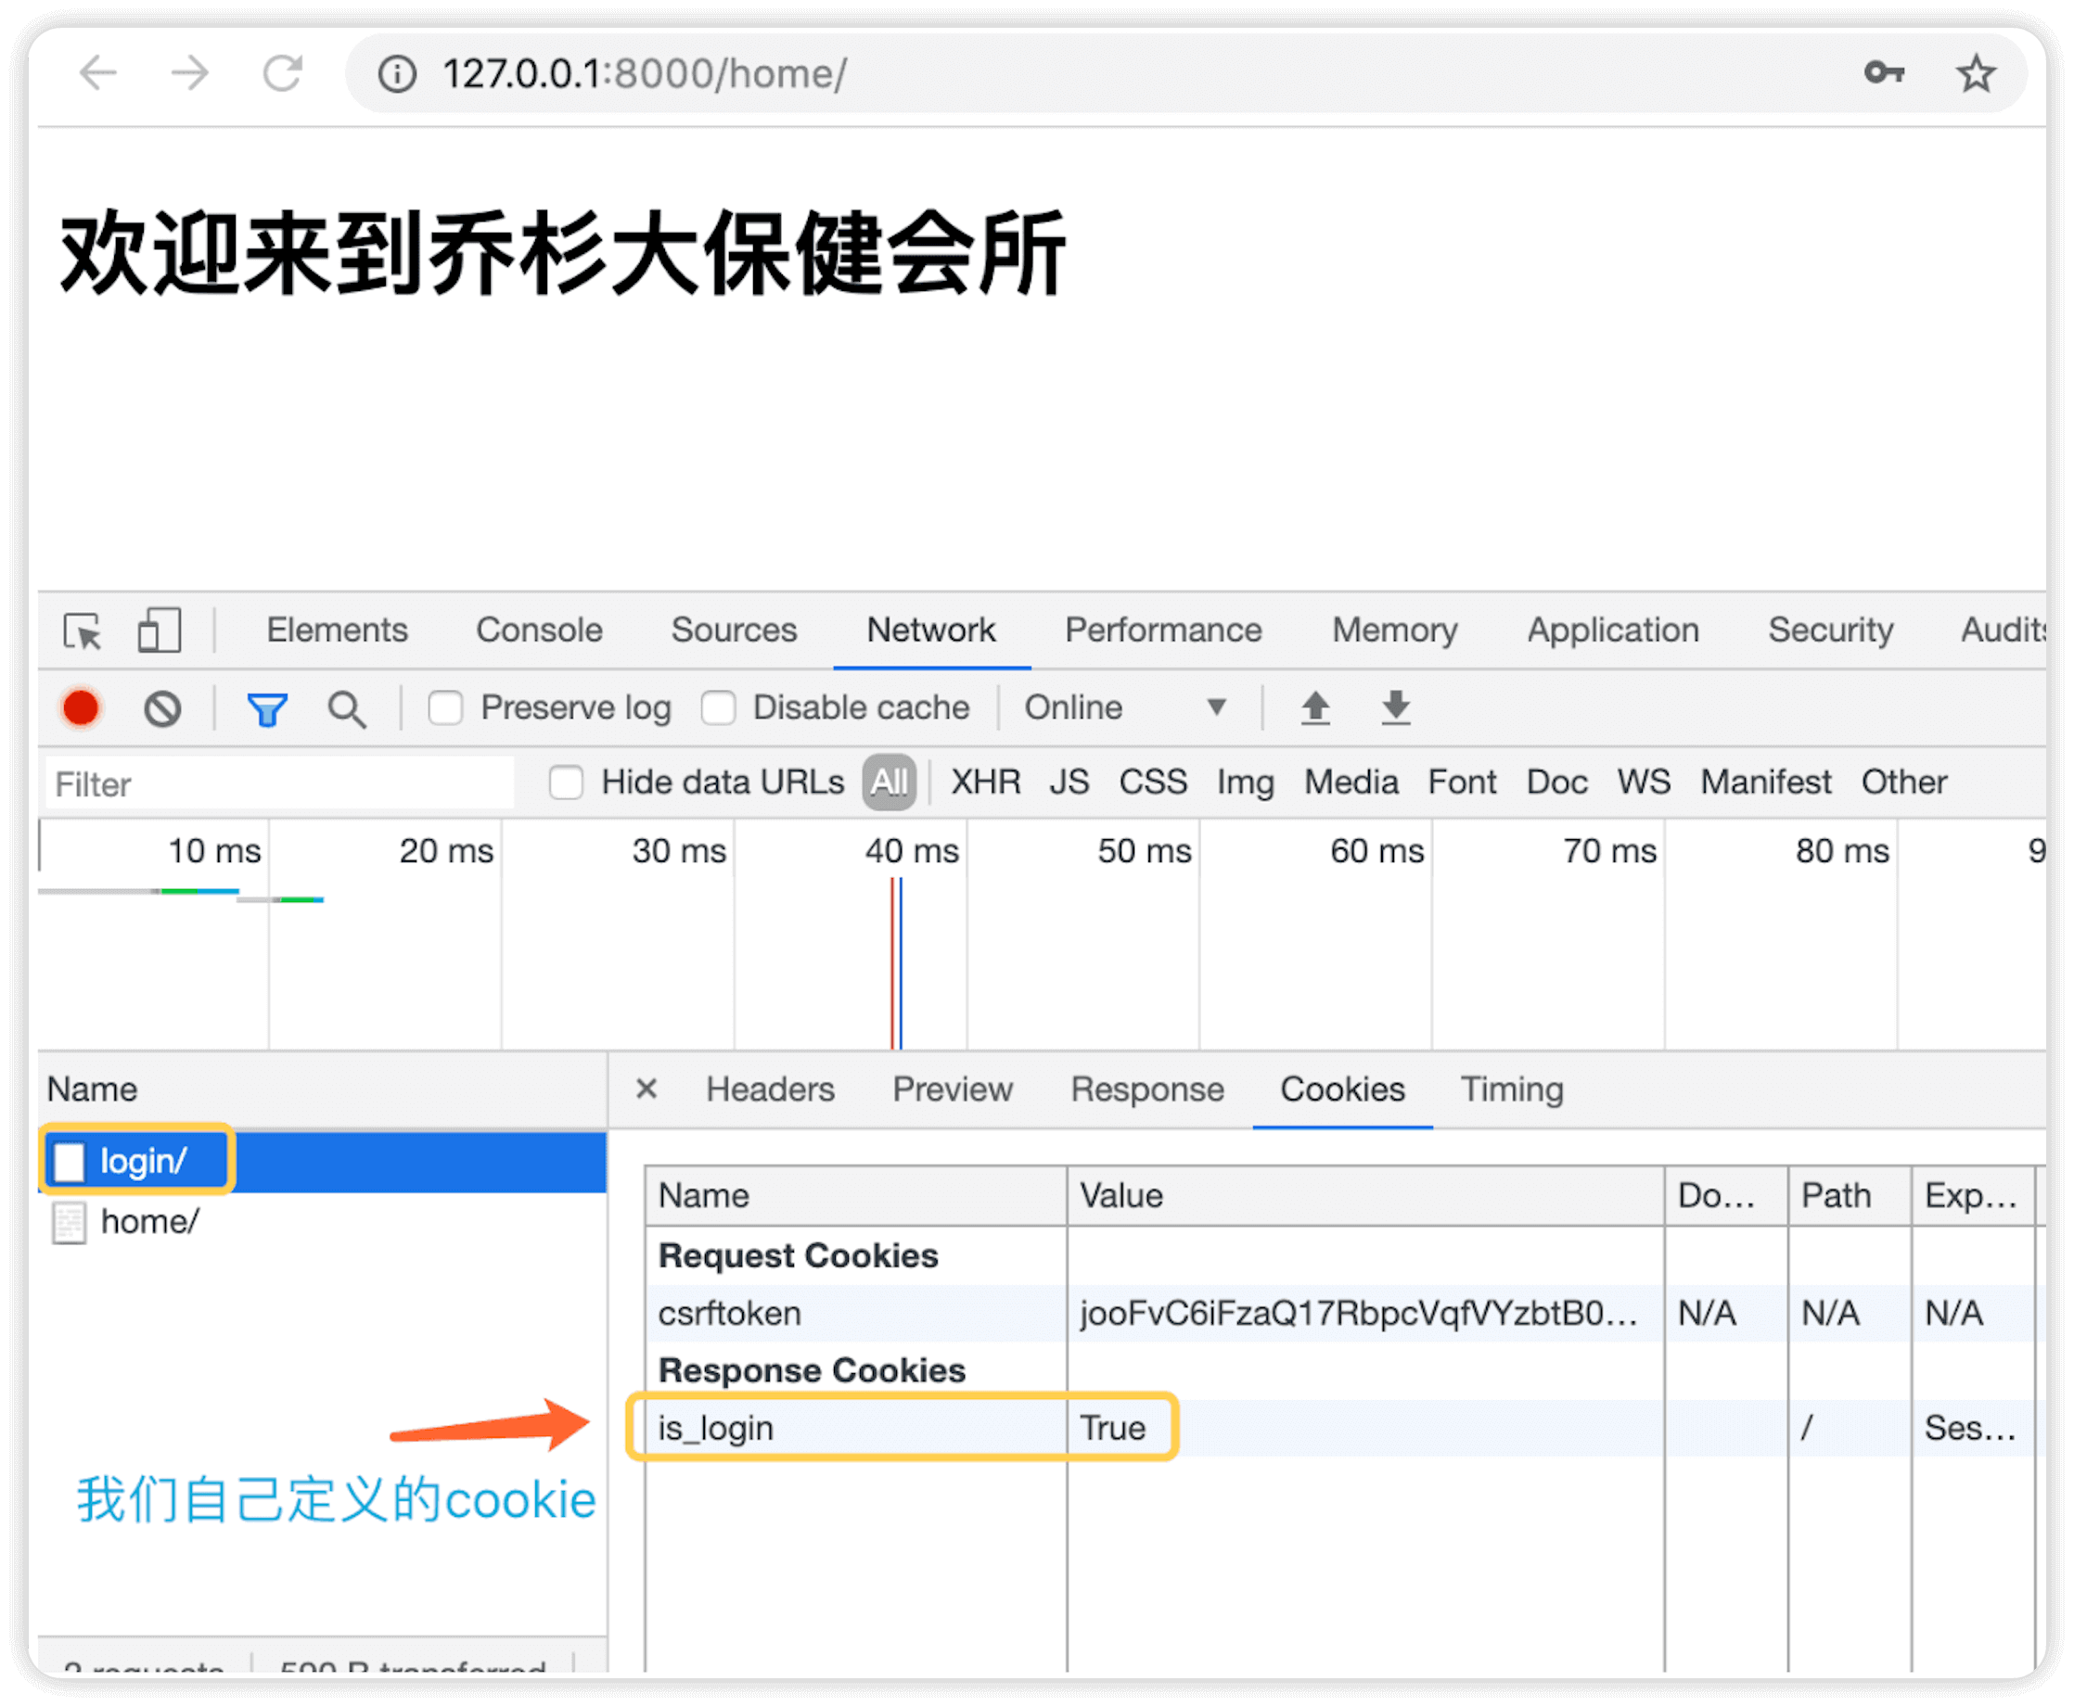Bookmark this page with the star icon

pos(1976,72)
